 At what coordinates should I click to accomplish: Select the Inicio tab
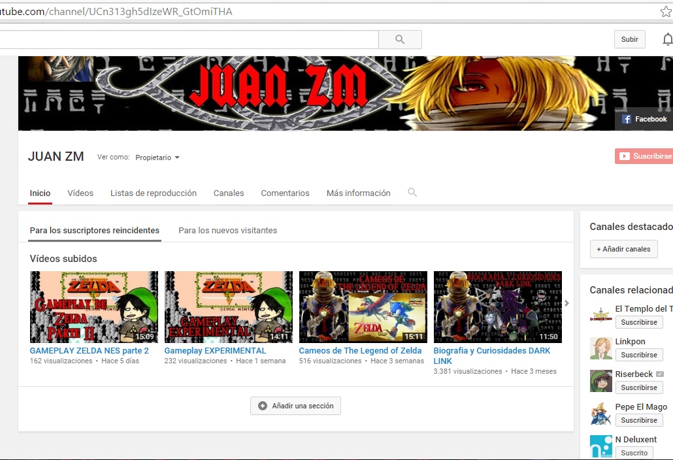[40, 193]
